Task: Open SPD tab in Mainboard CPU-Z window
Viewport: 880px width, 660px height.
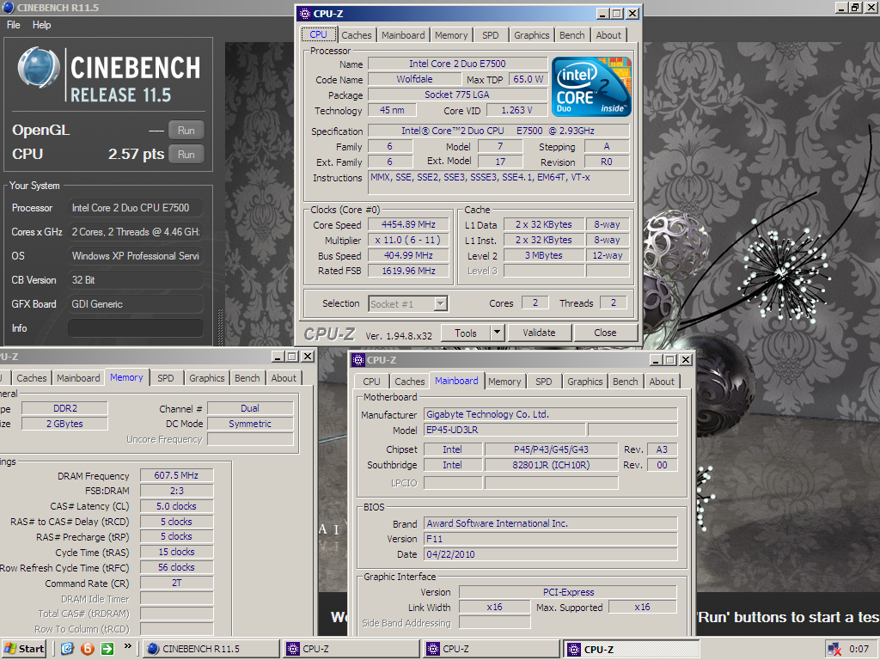Action: pos(544,381)
